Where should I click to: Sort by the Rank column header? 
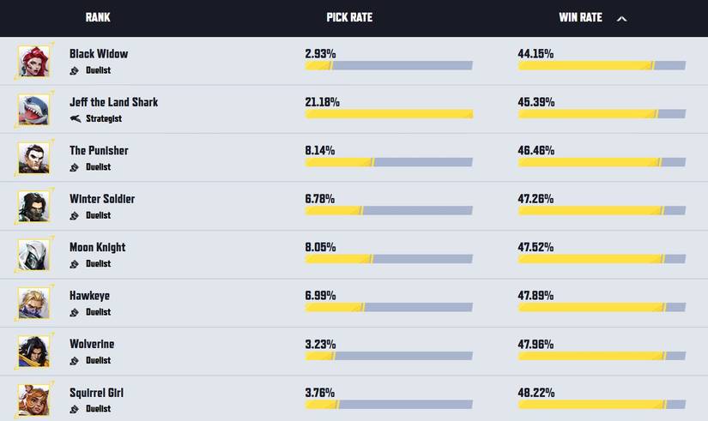[98, 18]
